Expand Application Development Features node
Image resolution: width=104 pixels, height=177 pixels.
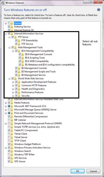click(x=13, y=82)
